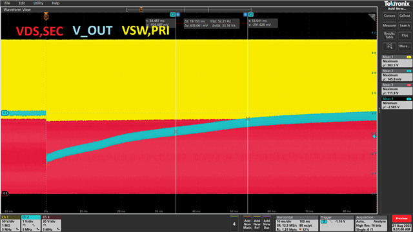The image size is (413, 232).
Task: Open the Utility menu
Action: click(38, 3)
